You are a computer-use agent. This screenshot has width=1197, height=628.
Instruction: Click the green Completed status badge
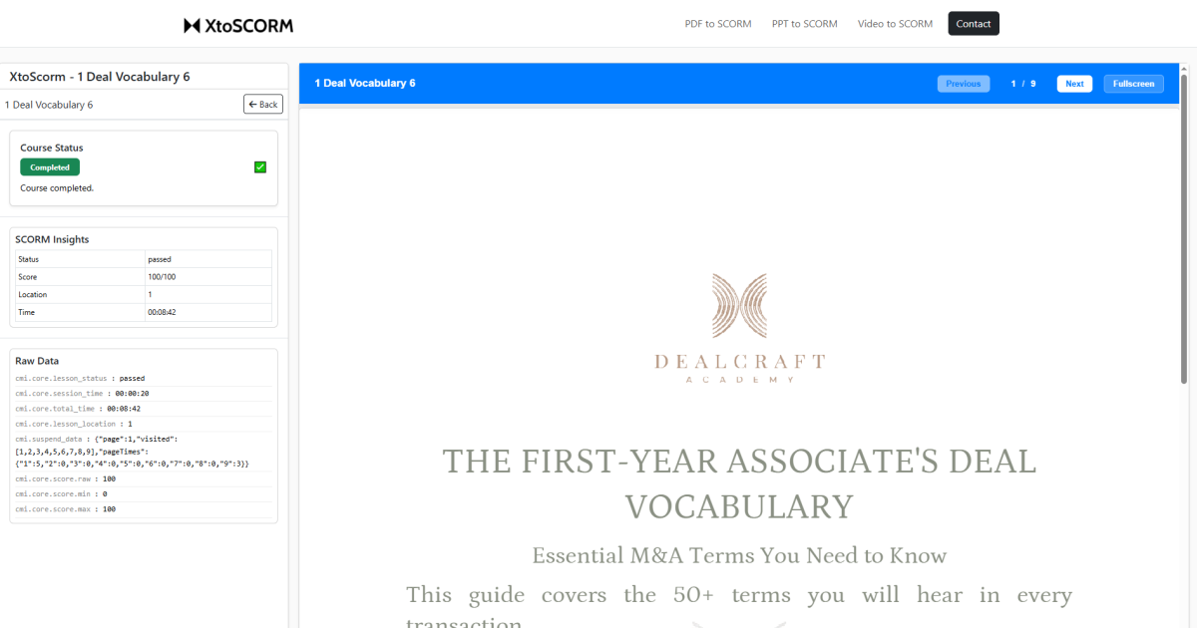[x=50, y=167]
